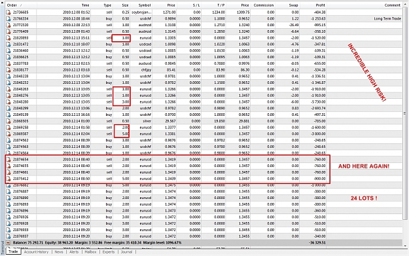Select the 'Long Term Trade' comment cell
The height and width of the screenshot is (256, 409).
387,19
